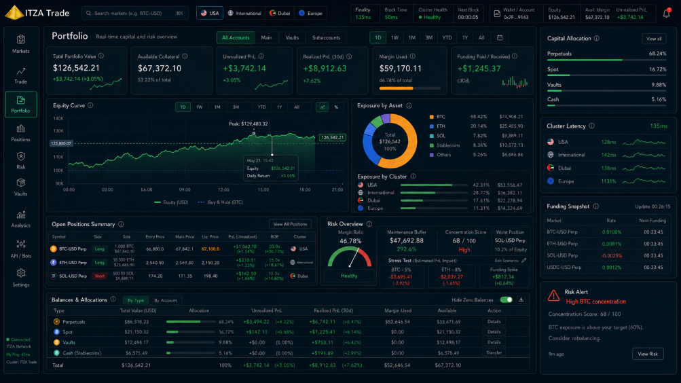Click the notifications bell icon

tap(666, 14)
